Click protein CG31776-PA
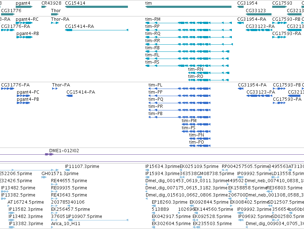 pyautogui.click(x=8, y=89)
